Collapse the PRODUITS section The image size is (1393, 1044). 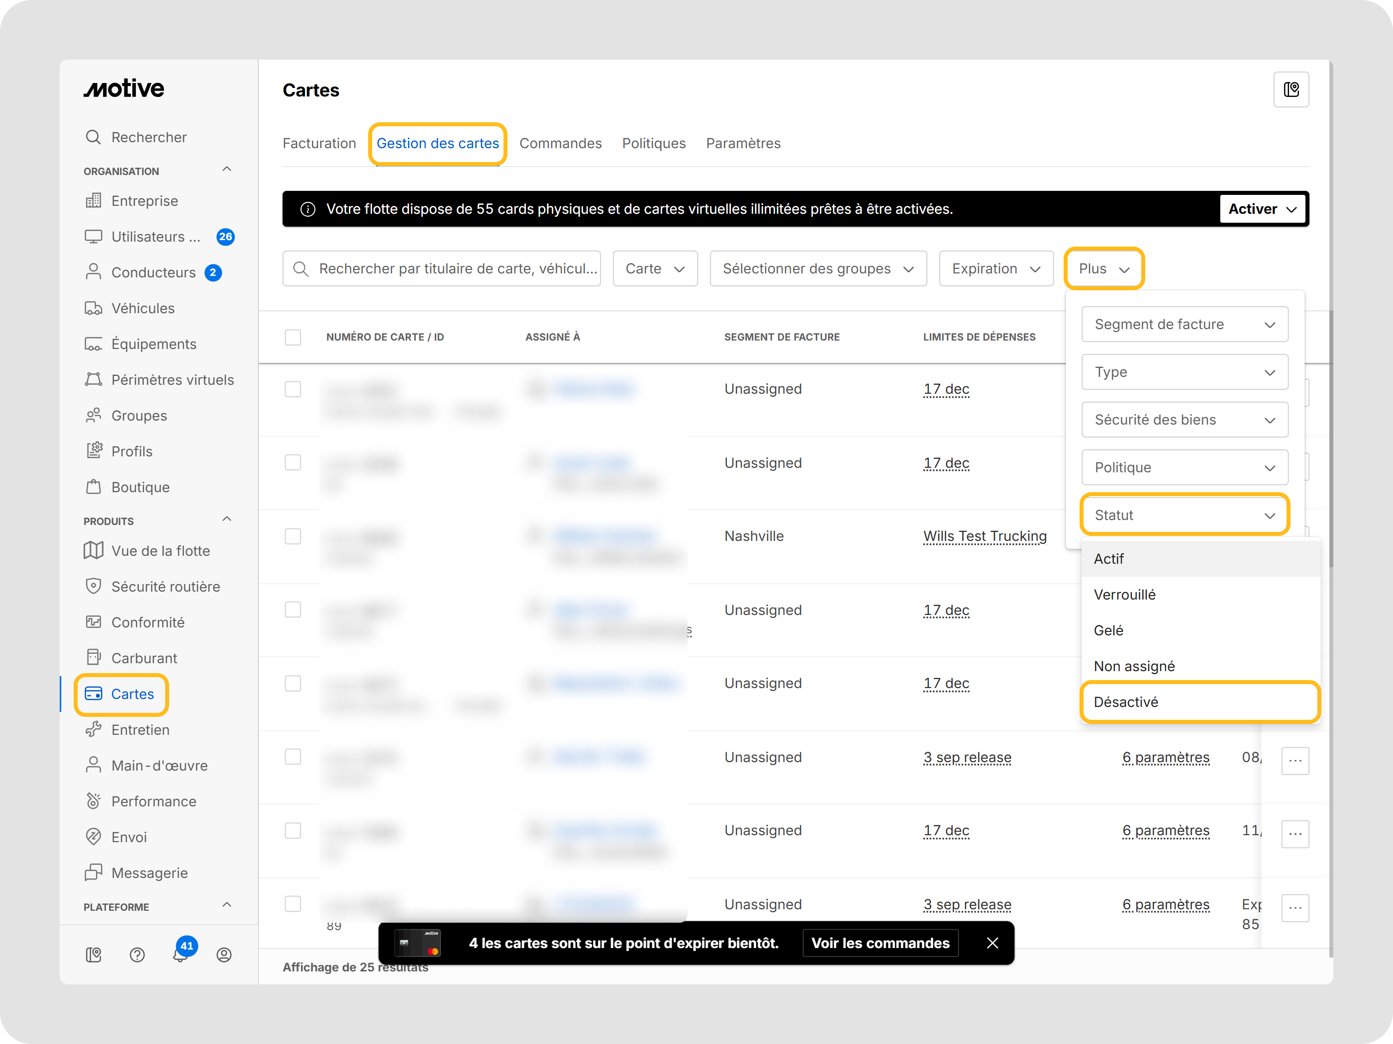(227, 520)
